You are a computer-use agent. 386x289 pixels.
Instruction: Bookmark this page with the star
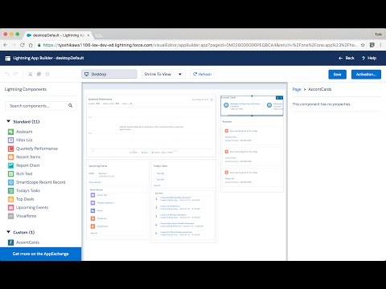click(363, 45)
